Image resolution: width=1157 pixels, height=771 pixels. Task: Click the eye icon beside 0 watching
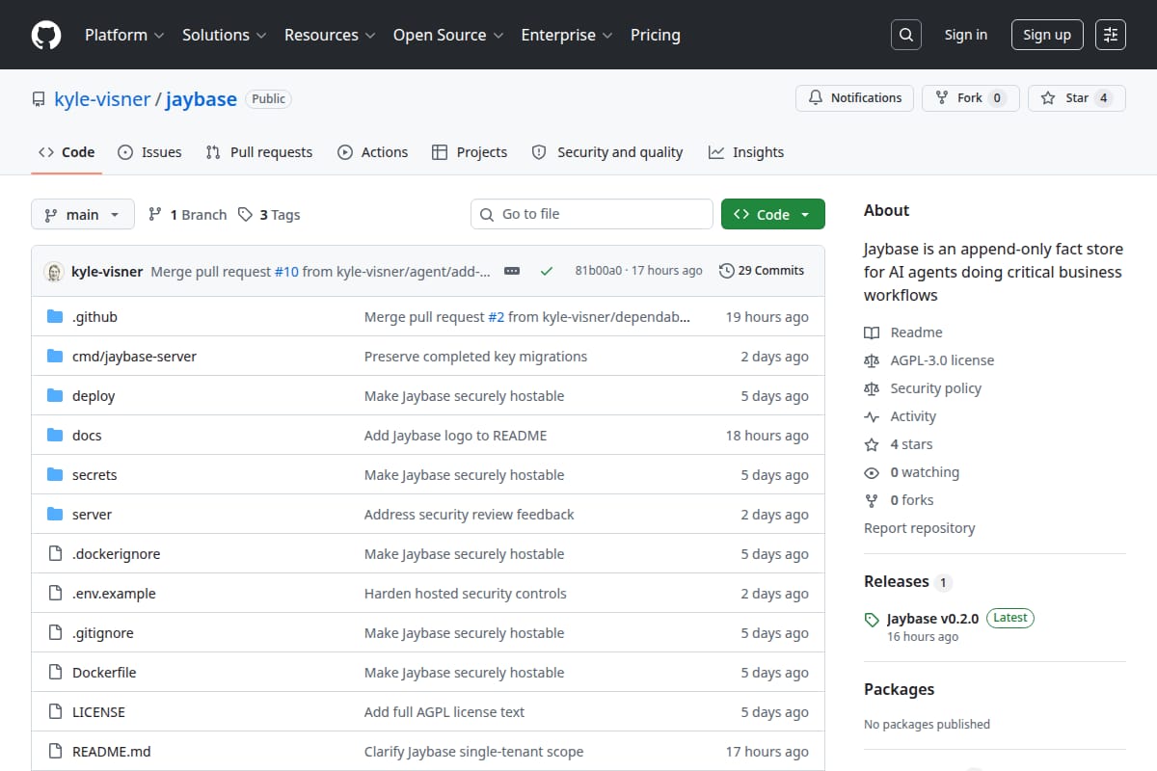pyautogui.click(x=872, y=472)
